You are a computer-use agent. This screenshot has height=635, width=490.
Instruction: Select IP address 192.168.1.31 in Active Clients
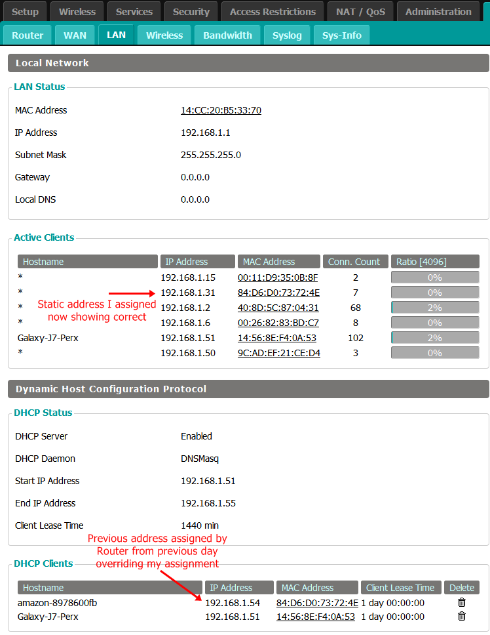[188, 293]
